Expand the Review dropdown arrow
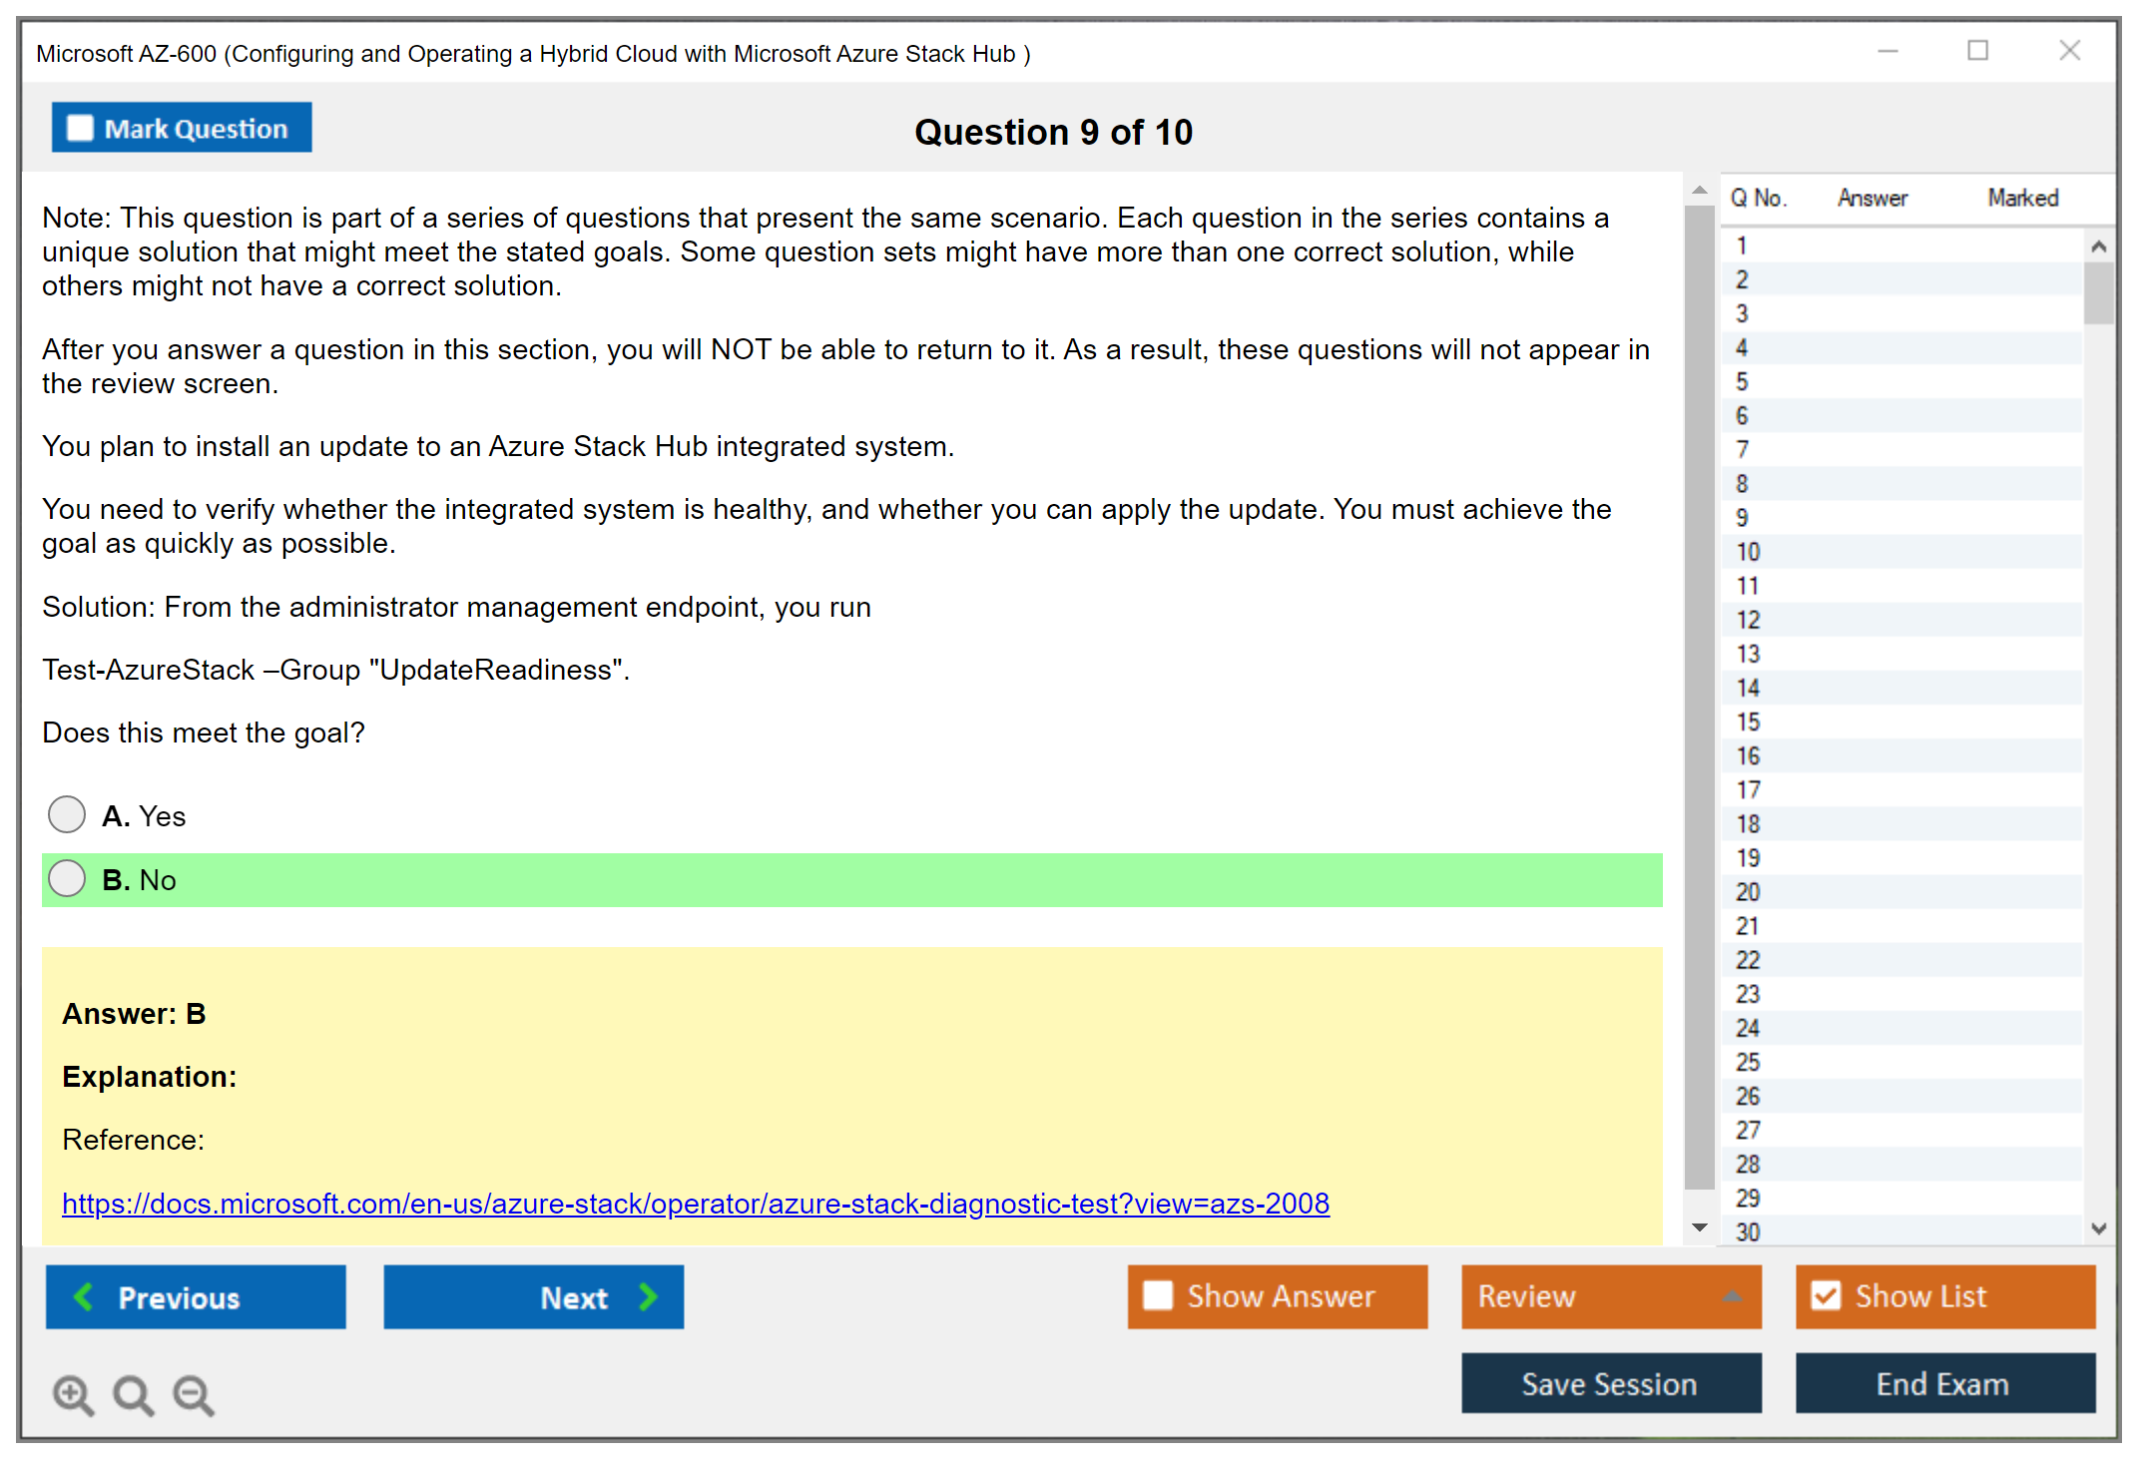The width and height of the screenshot is (2146, 1467). (x=1732, y=1295)
